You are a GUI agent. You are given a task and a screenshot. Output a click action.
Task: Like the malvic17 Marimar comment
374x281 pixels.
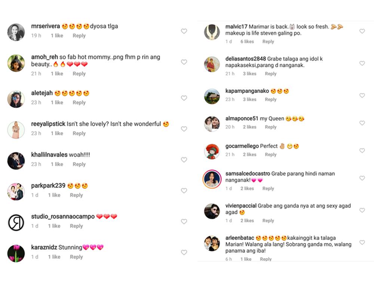pos(362,31)
